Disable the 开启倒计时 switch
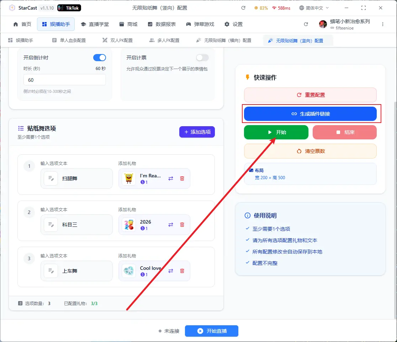397x342 pixels. pyautogui.click(x=99, y=58)
